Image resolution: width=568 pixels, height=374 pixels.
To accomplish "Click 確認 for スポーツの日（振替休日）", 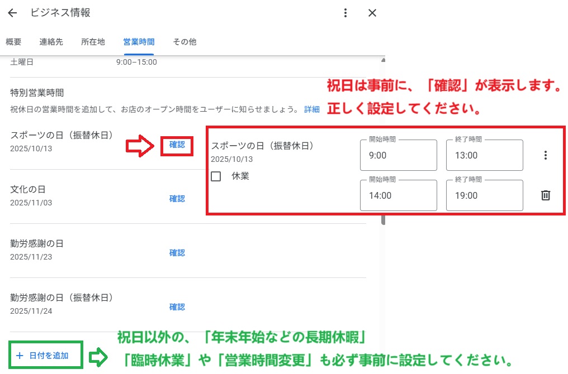I will (x=177, y=145).
